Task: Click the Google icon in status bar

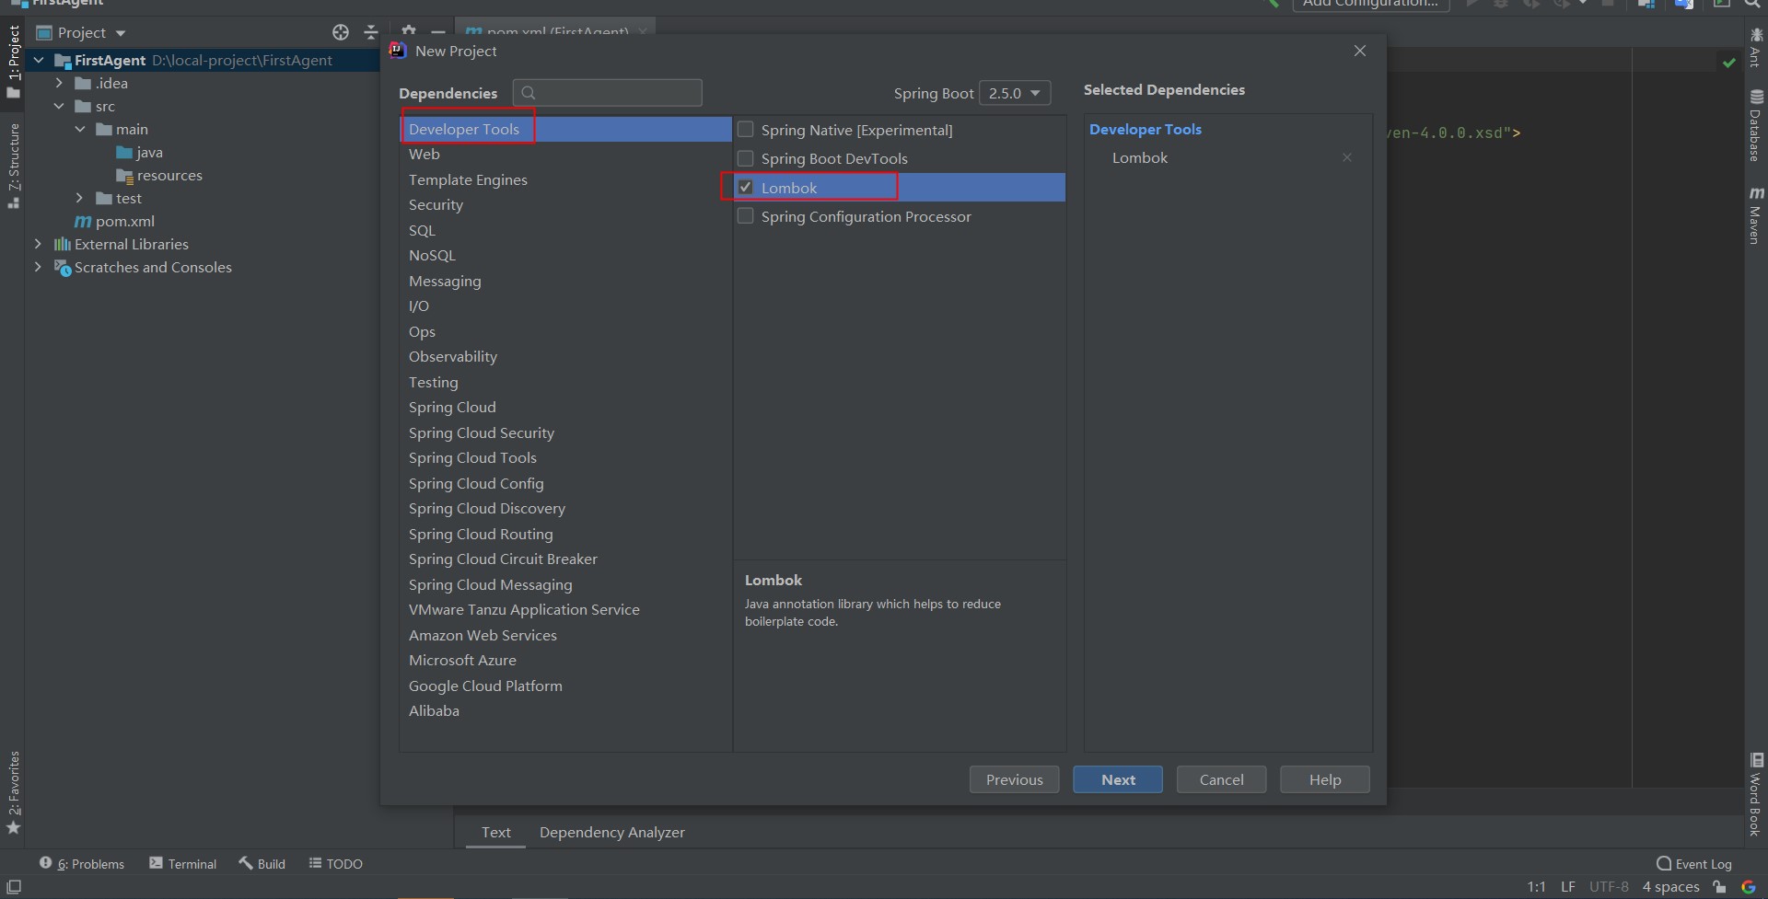Action: [x=1748, y=887]
